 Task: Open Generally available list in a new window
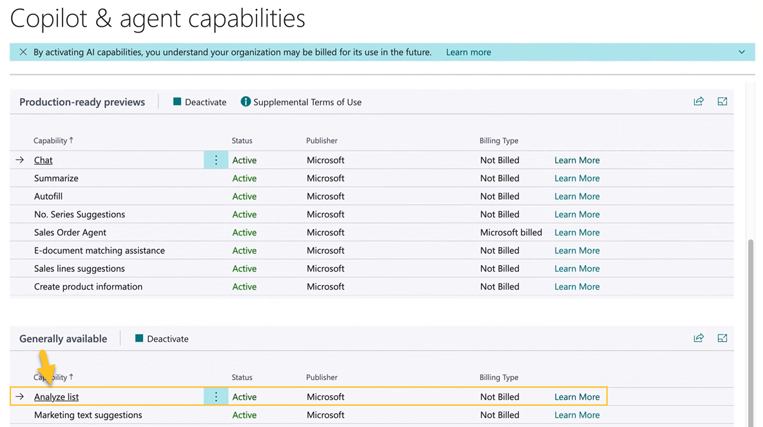(x=722, y=338)
